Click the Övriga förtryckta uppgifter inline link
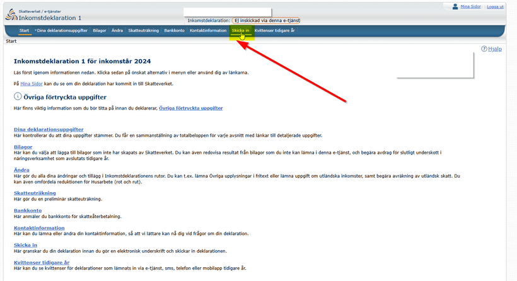Image resolution: width=517 pixels, height=281 pixels. pos(190,108)
